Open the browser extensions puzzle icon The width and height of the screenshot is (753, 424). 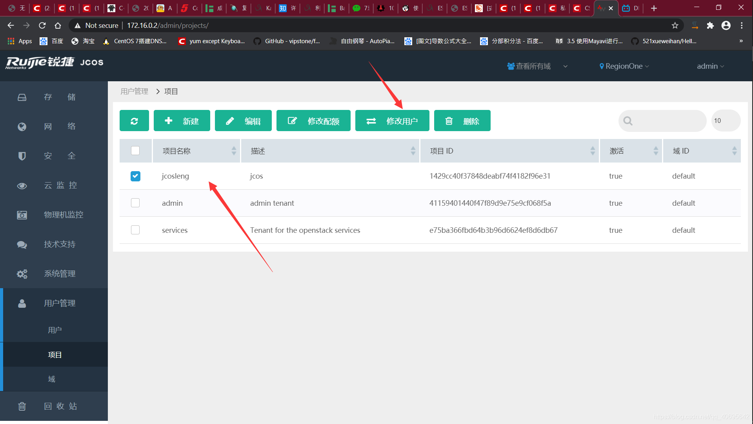click(710, 26)
